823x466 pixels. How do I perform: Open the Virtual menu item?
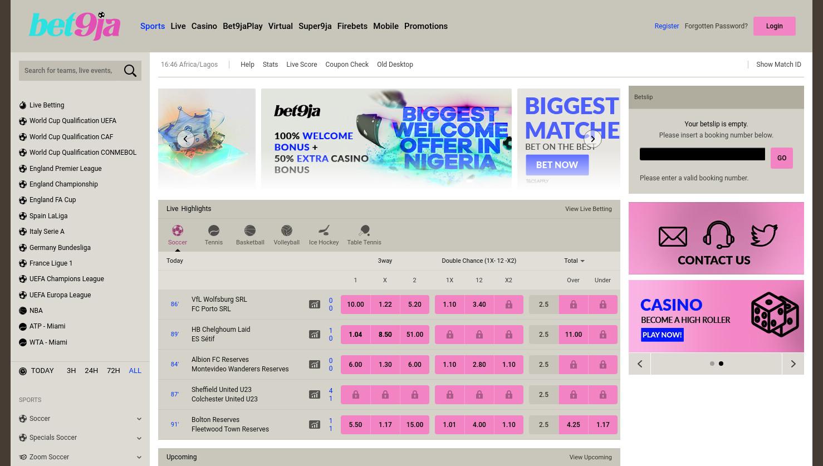click(280, 26)
